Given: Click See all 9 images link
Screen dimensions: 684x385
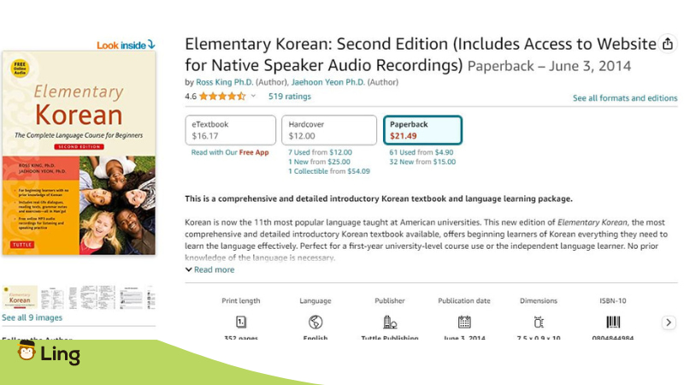Looking at the screenshot, I should pos(32,317).
